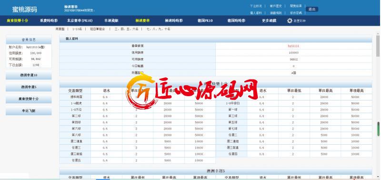The width and height of the screenshot is (381, 180).
Task: Open the settings gear icon 設置彩种
Action: tap(290, 20)
